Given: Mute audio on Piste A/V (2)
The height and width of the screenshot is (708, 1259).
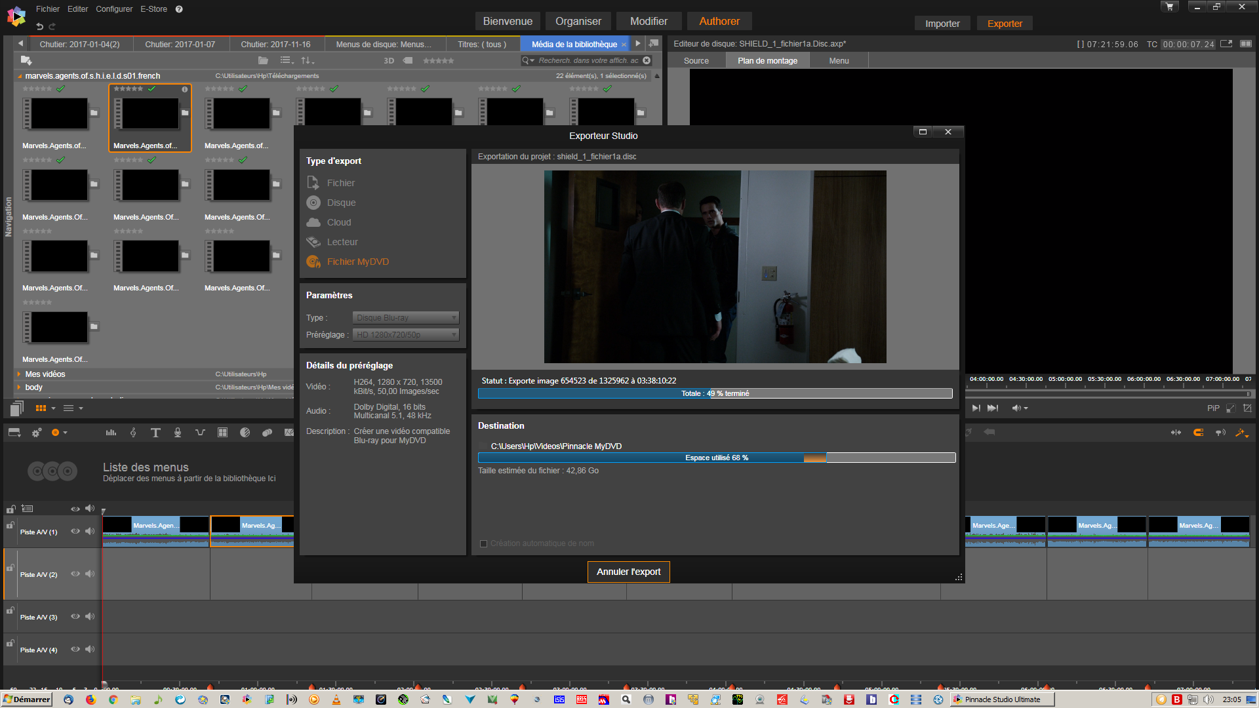Looking at the screenshot, I should click(90, 574).
